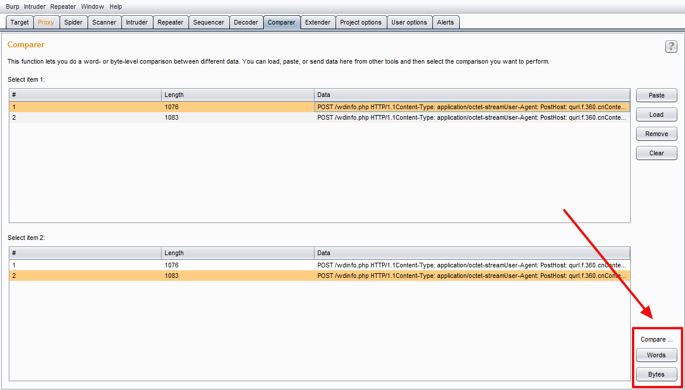Screen dimensions: 685x390
Task: Compare items by Bytes
Action: point(656,374)
